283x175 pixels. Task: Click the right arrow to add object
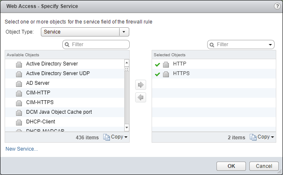141,85
